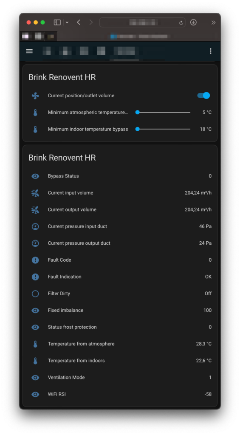This screenshot has height=435, width=240.
Task: Click the -58 WiFi RSI value
Action: (x=208, y=395)
